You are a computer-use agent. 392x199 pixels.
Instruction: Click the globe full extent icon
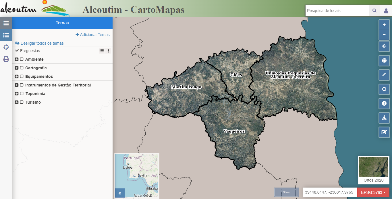(x=384, y=60)
